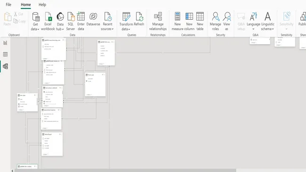Screen dimensions: 306x172
Task: Create a New table
Action: (x=200, y=21)
